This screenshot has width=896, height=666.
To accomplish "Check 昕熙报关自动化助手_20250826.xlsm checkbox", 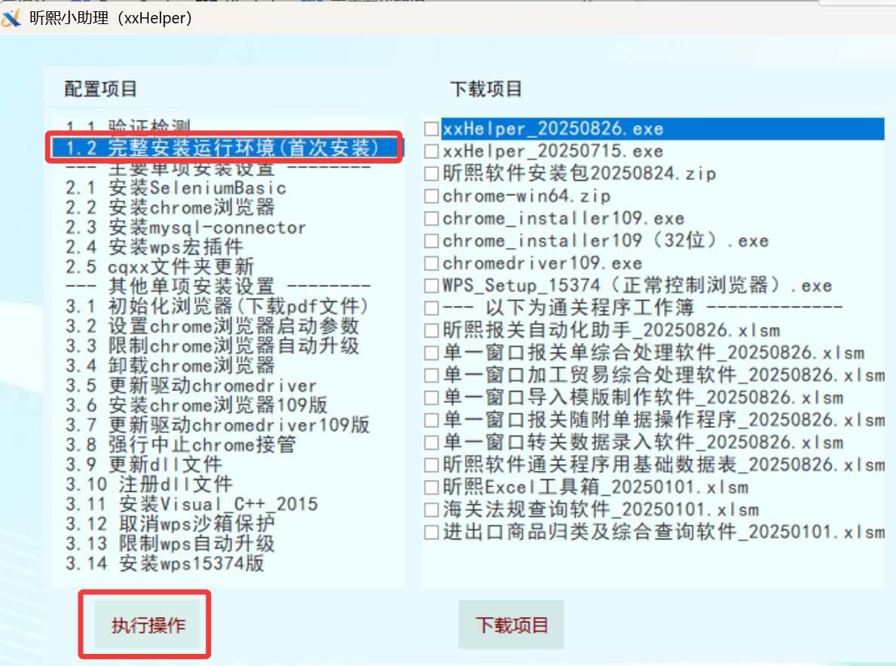I will click(x=431, y=331).
